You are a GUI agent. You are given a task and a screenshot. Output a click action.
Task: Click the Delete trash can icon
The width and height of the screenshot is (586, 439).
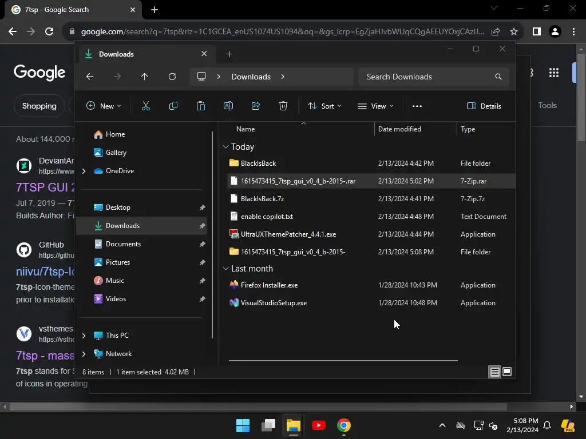point(283,106)
